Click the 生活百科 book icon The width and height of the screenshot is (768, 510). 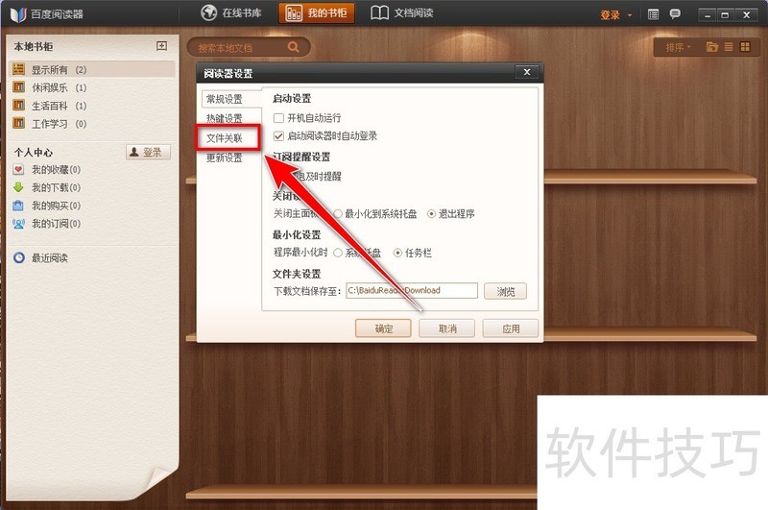click(18, 106)
